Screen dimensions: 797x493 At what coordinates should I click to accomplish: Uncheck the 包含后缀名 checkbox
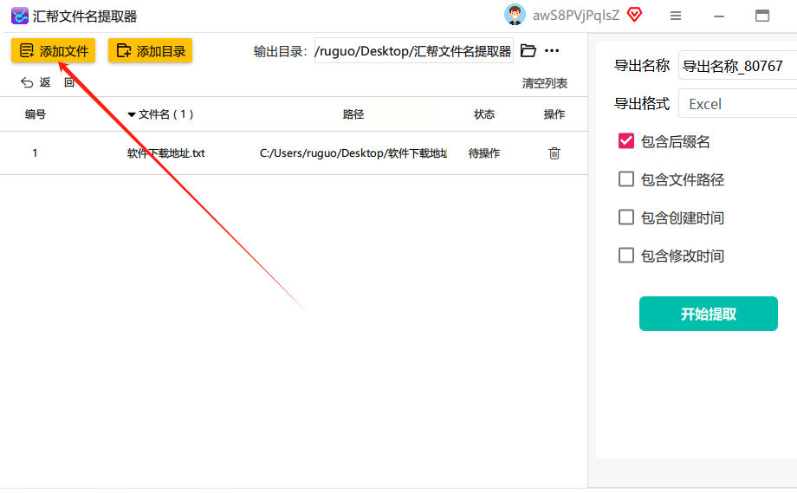pos(626,140)
